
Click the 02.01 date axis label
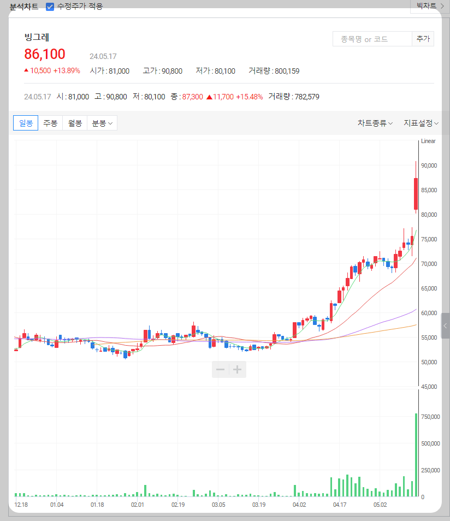(137, 505)
